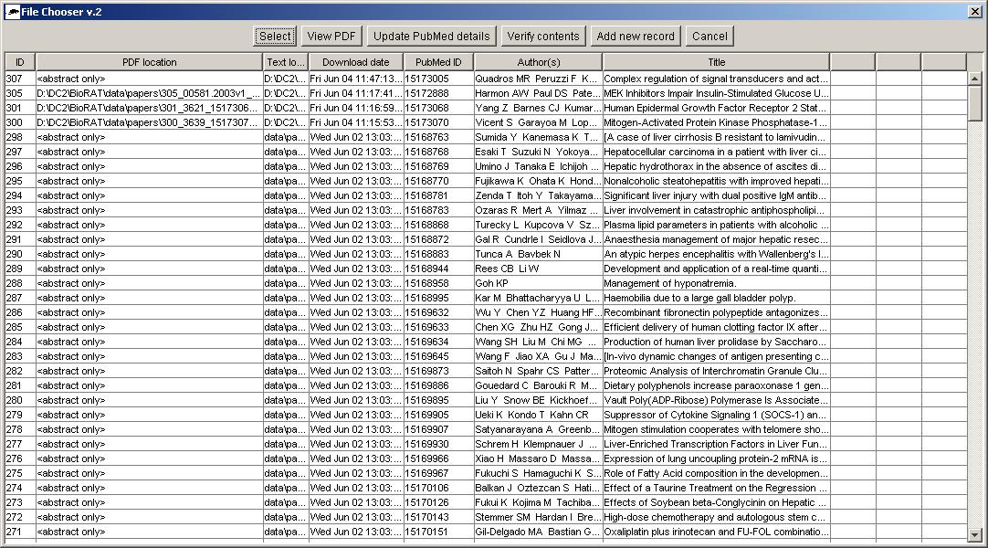Click the Add new record button
The width and height of the screenshot is (988, 548).
pyautogui.click(x=635, y=37)
